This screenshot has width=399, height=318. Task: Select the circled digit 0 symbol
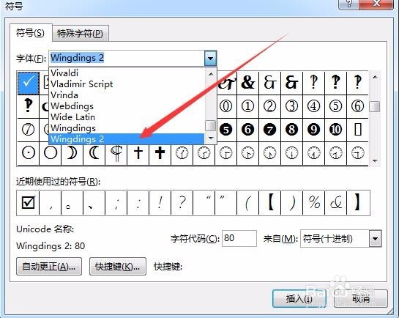click(x=226, y=106)
